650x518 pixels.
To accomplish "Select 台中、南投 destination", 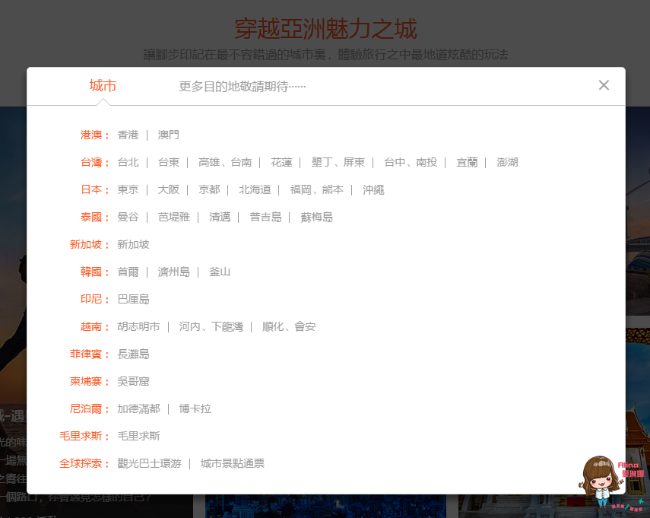I will [x=411, y=162].
